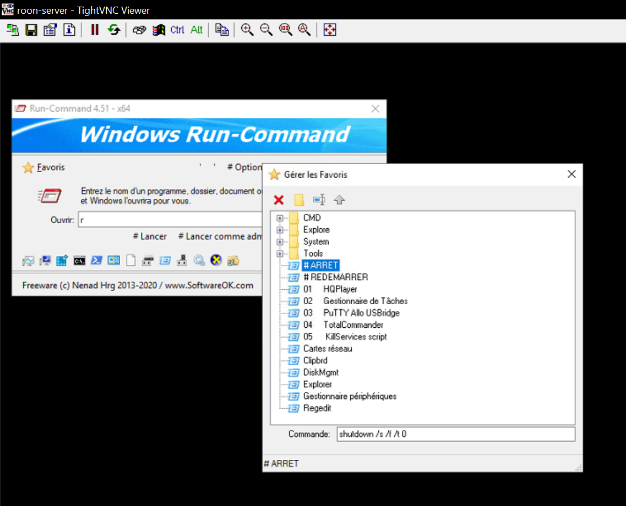Screen dimensions: 626x506
Task: Click the Full screen arrows icon
Action: pyautogui.click(x=330, y=30)
